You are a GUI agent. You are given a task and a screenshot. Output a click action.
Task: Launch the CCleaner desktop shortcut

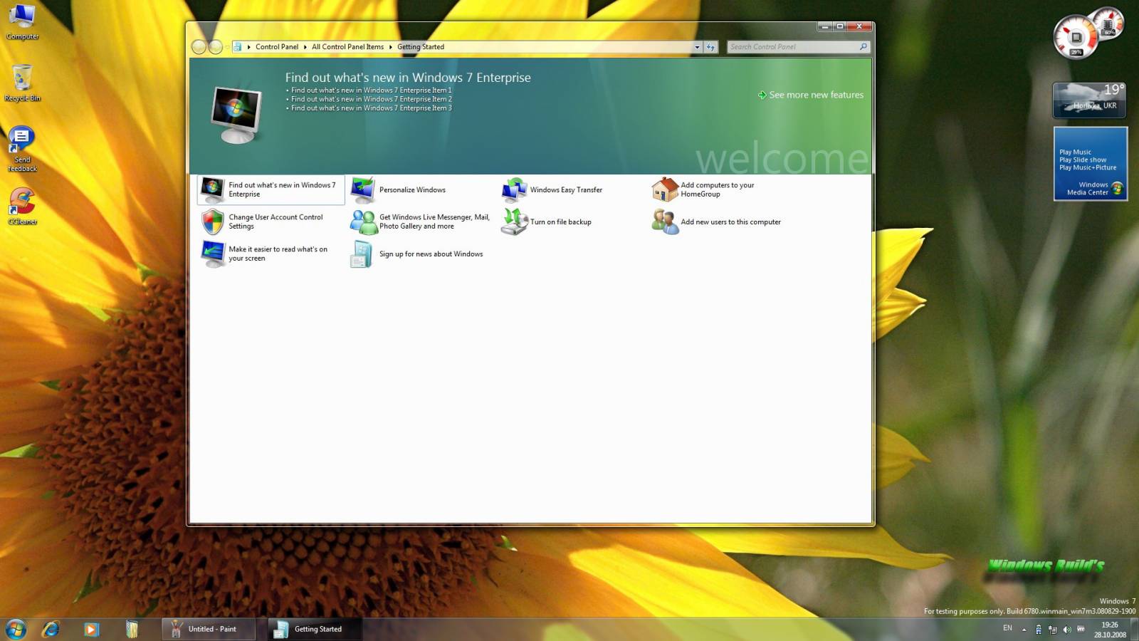pyautogui.click(x=22, y=206)
